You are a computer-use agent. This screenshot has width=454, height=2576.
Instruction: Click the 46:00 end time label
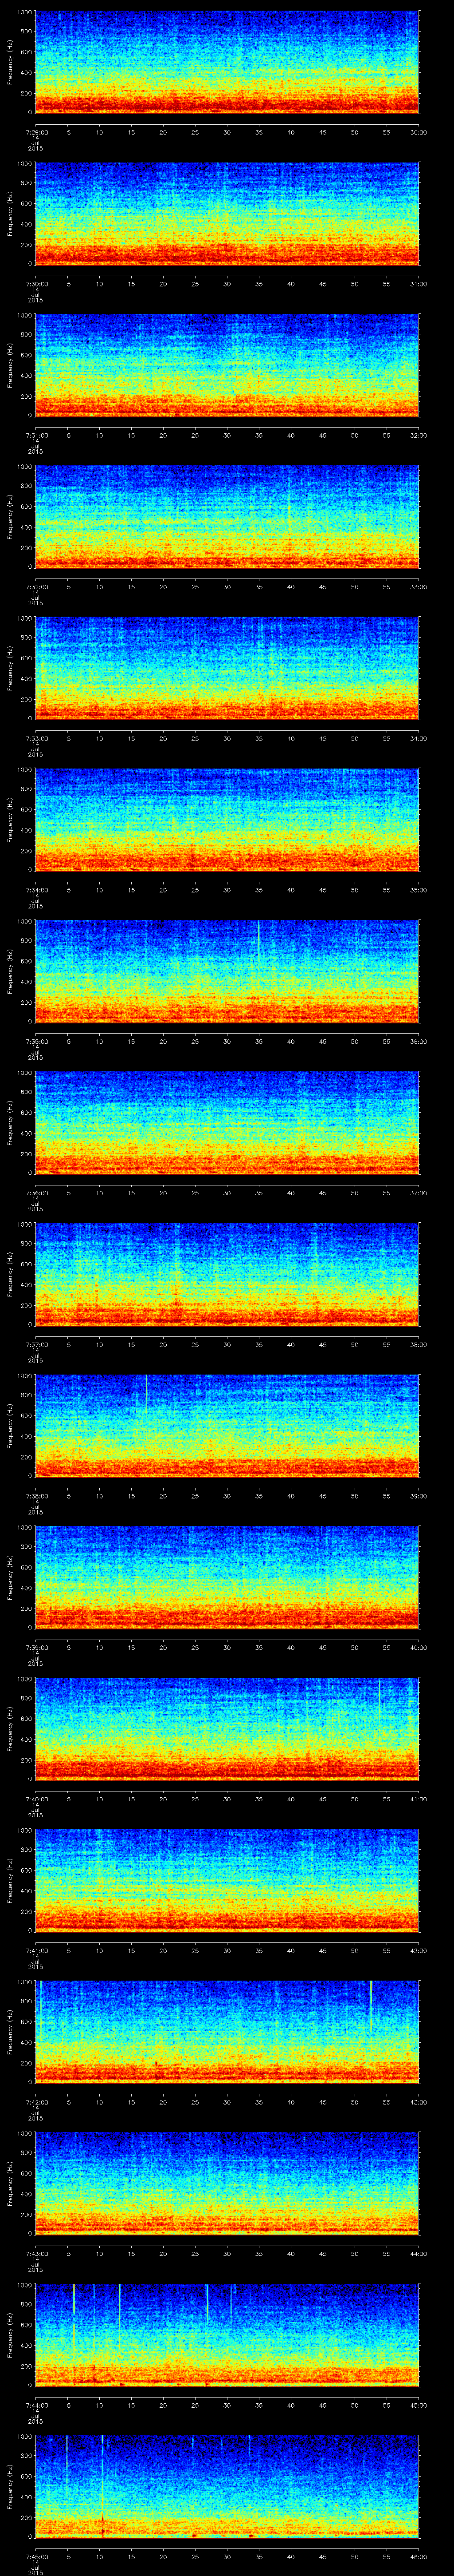[418, 2556]
